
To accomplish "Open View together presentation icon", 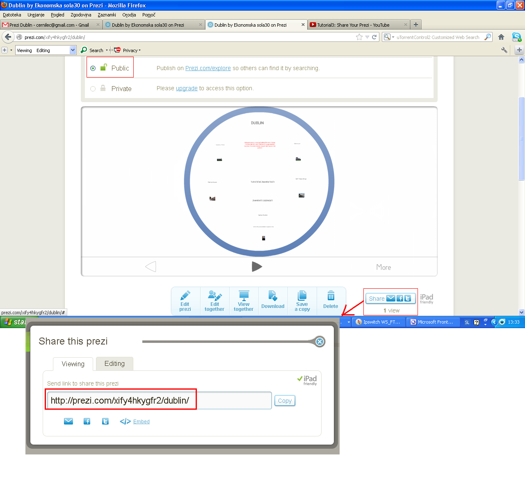I will click(x=244, y=296).
